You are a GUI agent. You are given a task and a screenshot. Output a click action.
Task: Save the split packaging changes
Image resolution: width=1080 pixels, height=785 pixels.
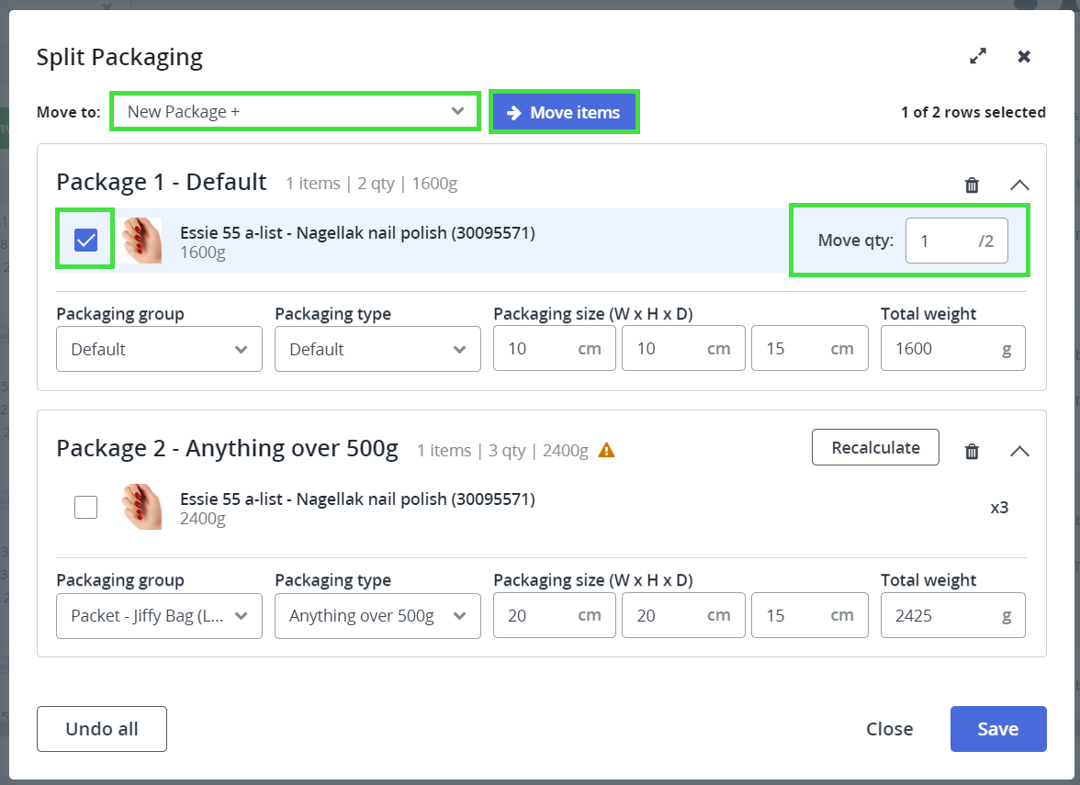[998, 729]
